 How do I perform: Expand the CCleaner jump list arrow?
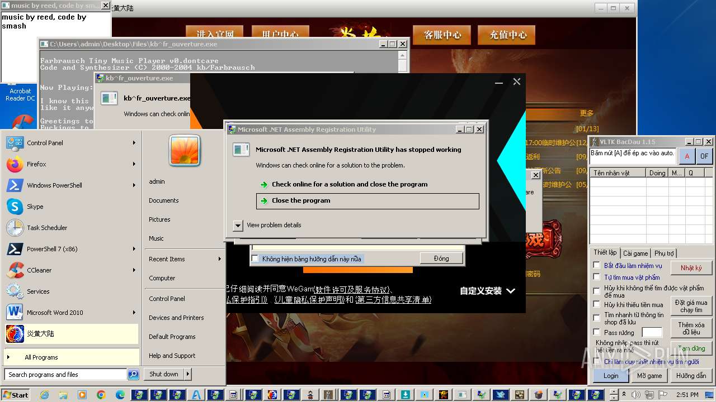pos(134,270)
